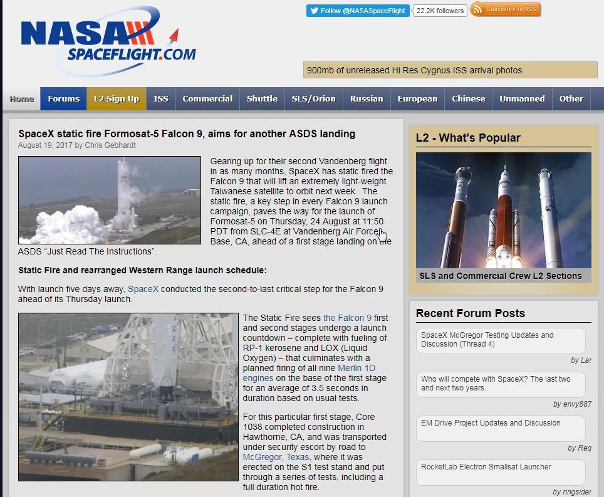Image resolution: width=604 pixels, height=497 pixels.
Task: Open the Commercial navigation item
Action: [x=207, y=99]
